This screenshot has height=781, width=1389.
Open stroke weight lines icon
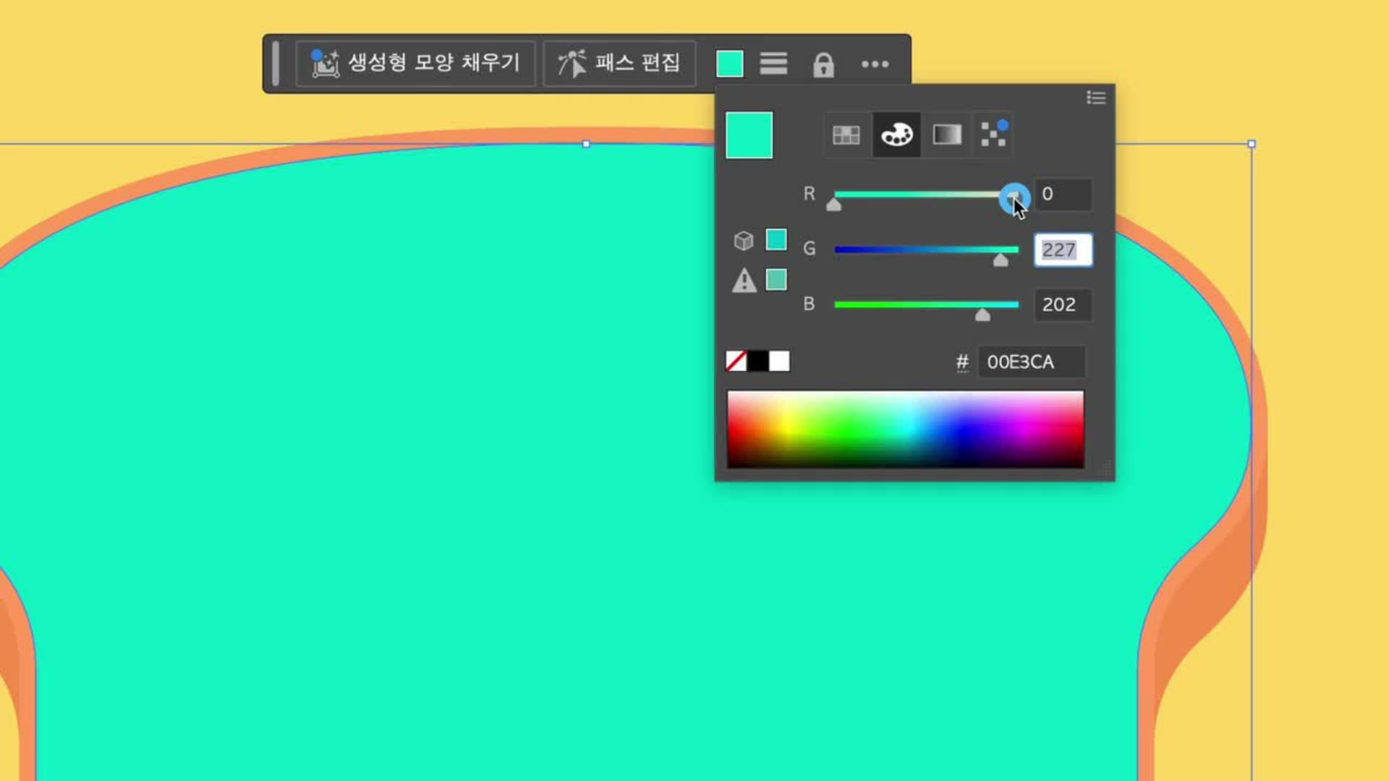(773, 64)
